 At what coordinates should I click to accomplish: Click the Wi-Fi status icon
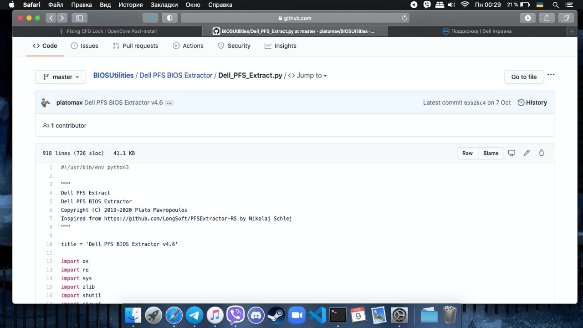pyautogui.click(x=465, y=5)
